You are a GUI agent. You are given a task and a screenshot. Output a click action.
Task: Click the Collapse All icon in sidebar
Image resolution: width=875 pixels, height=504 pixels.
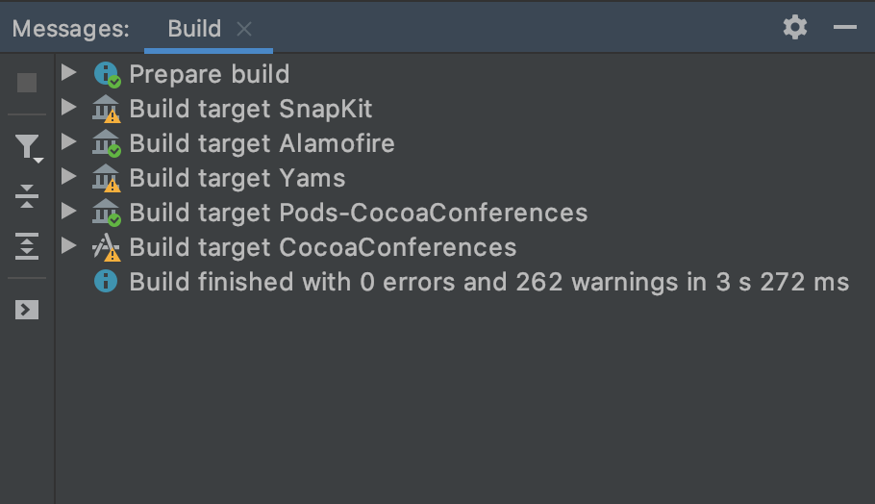27,196
